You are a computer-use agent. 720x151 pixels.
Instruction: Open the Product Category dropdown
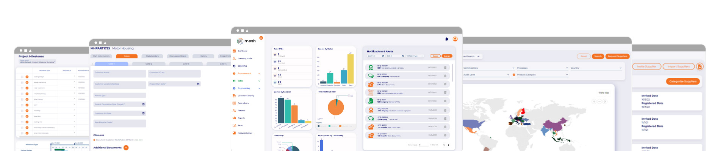click(542, 75)
